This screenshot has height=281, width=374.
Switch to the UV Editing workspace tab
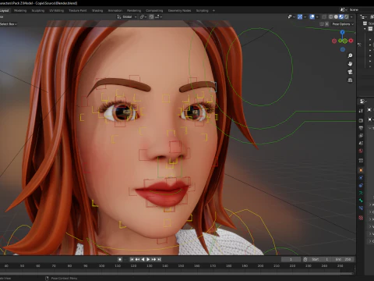point(56,11)
